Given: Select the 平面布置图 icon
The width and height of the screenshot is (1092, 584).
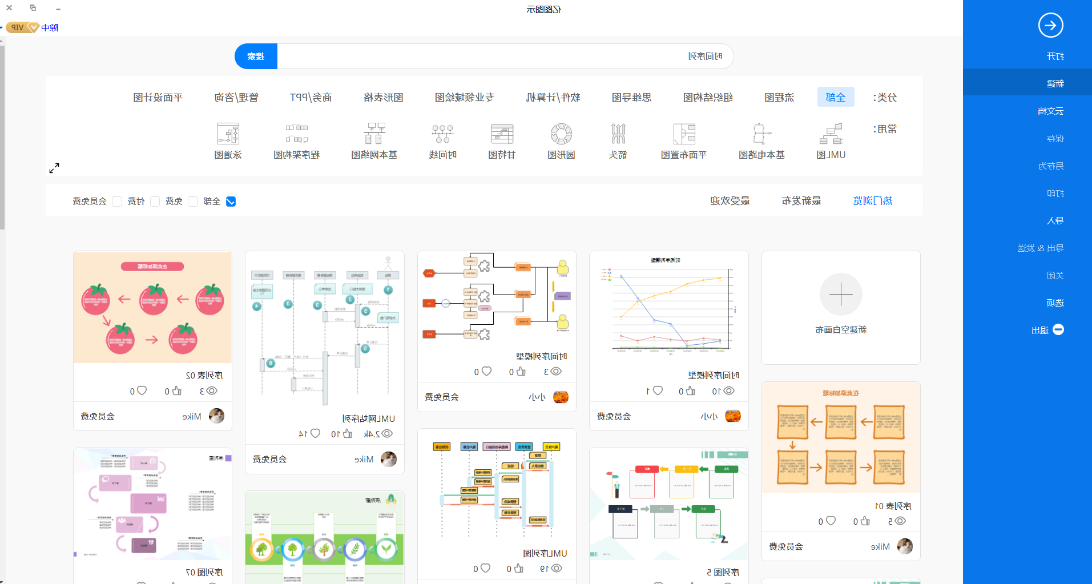Looking at the screenshot, I should (684, 134).
